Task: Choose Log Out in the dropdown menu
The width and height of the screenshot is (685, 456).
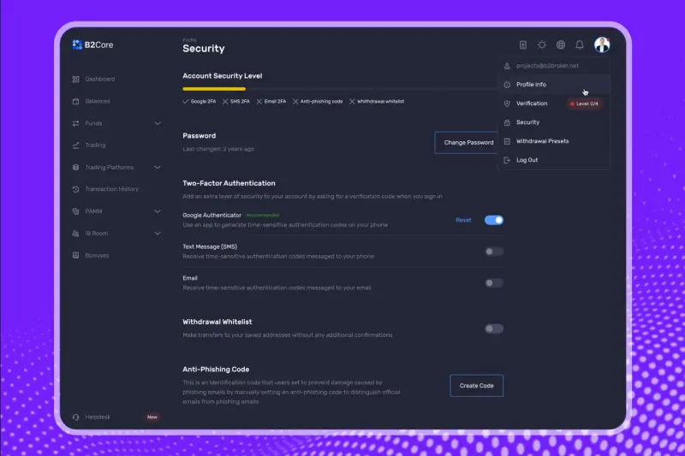Action: pyautogui.click(x=527, y=160)
